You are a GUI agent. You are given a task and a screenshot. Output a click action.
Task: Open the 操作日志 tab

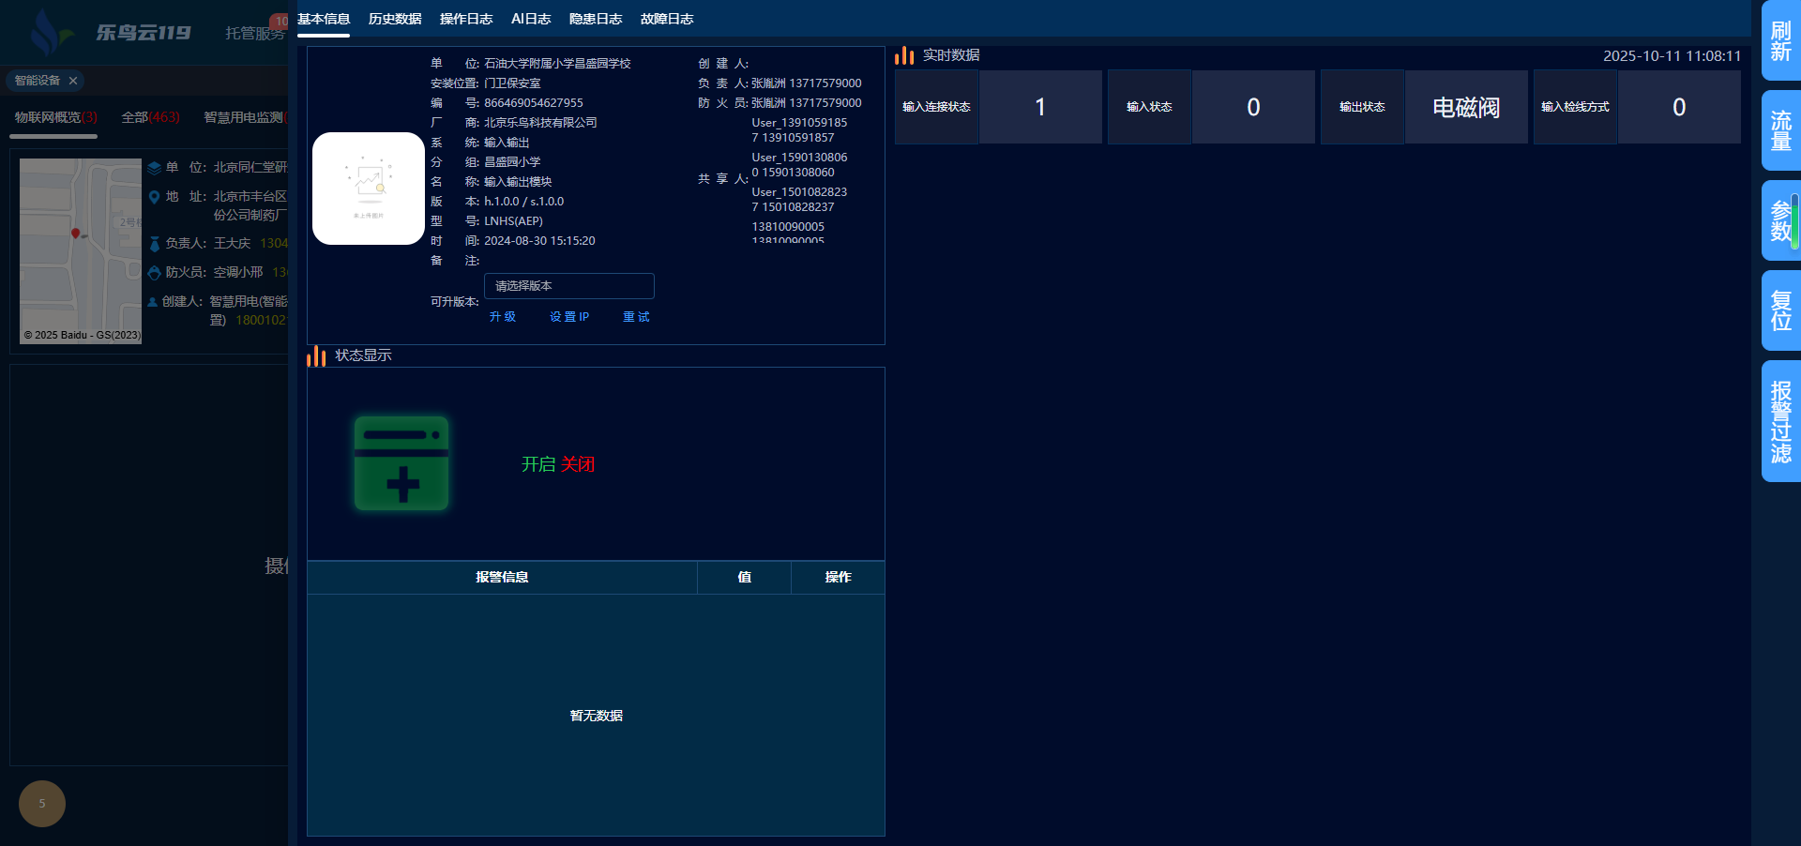click(x=466, y=20)
